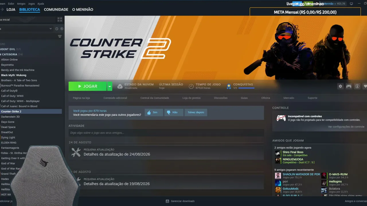Image resolution: width=367 pixels, height=206 pixels.
Task: Click the playtime clock icon
Action: pos(191,86)
